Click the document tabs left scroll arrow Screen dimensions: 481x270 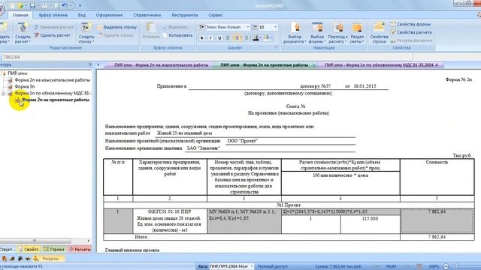[98, 65]
